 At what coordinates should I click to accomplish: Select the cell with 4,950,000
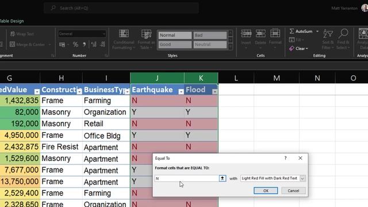pos(20,136)
